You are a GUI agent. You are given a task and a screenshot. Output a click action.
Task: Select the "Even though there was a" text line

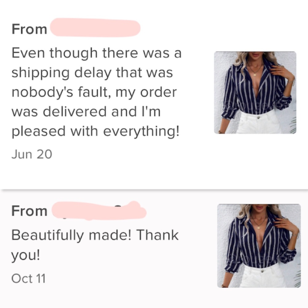[96, 53]
